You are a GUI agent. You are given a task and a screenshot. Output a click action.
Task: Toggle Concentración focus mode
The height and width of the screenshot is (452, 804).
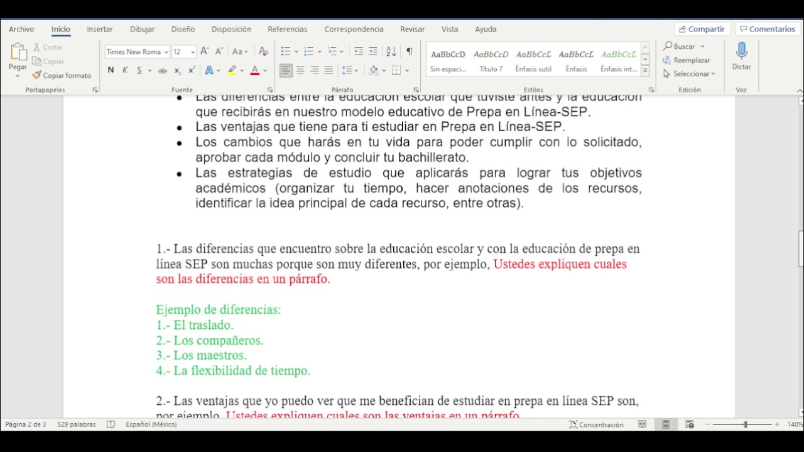(596, 424)
